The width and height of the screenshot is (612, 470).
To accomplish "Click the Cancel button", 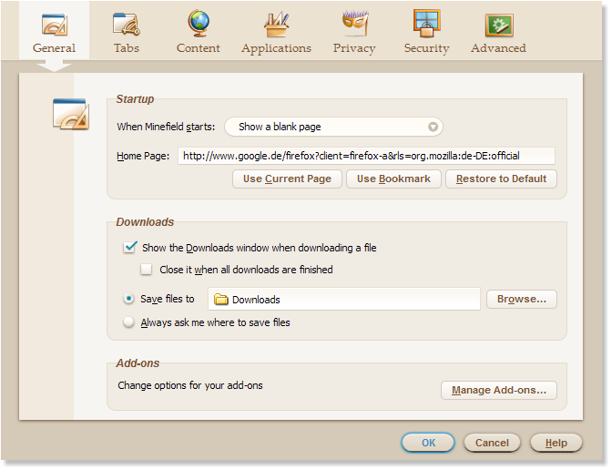I will point(492,443).
